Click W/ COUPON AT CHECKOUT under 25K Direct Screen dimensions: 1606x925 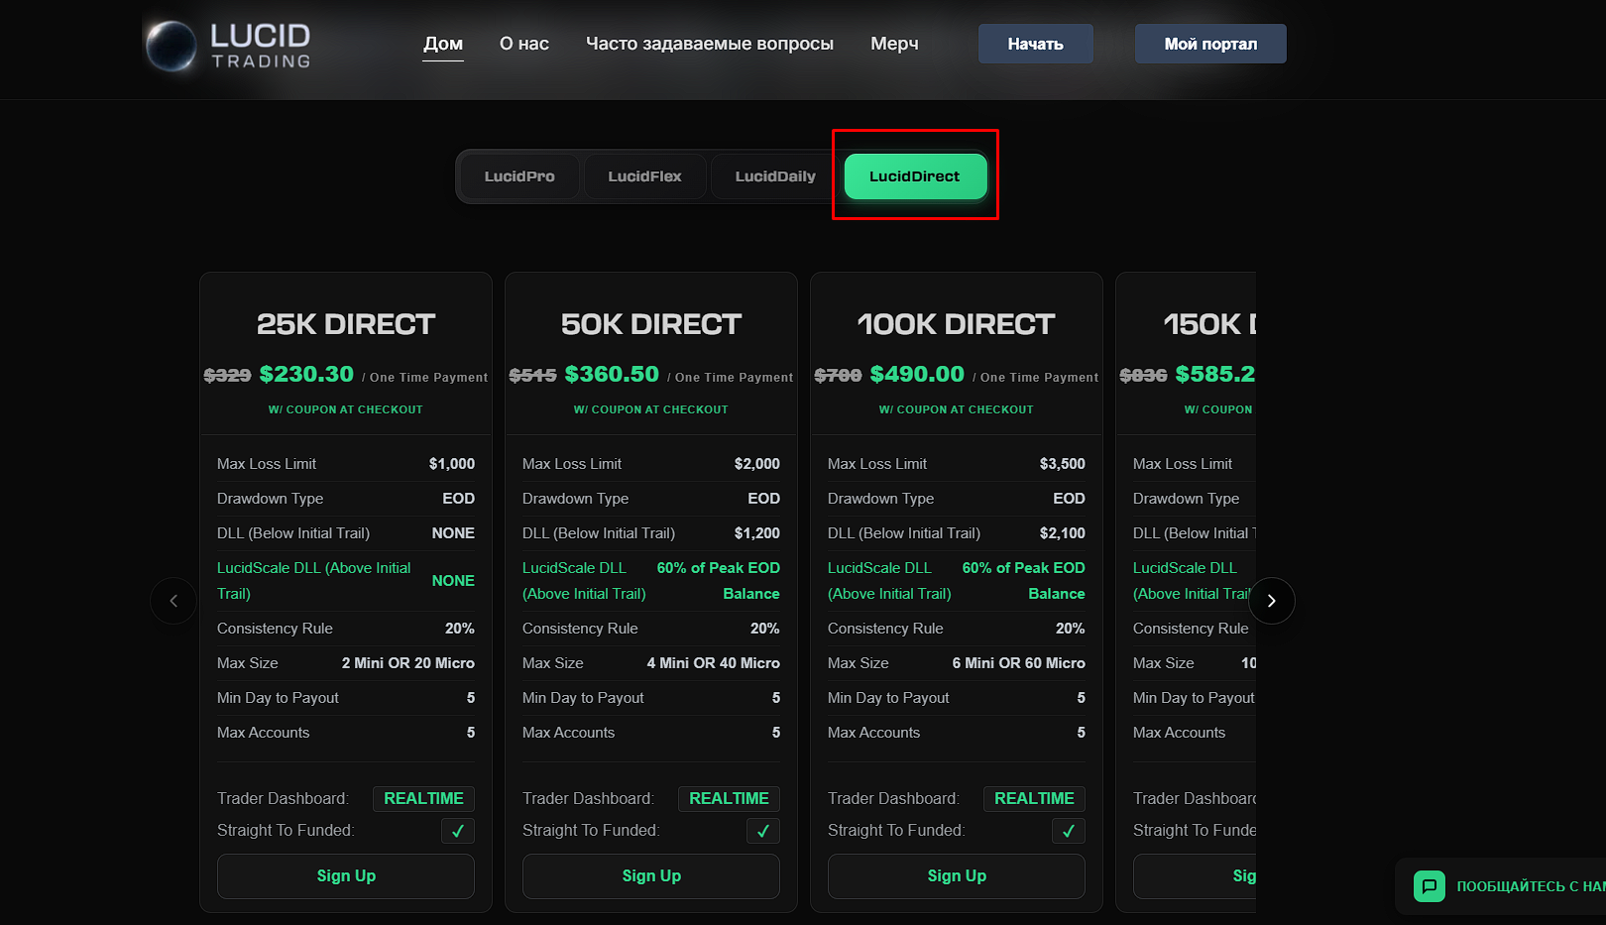coord(346,409)
